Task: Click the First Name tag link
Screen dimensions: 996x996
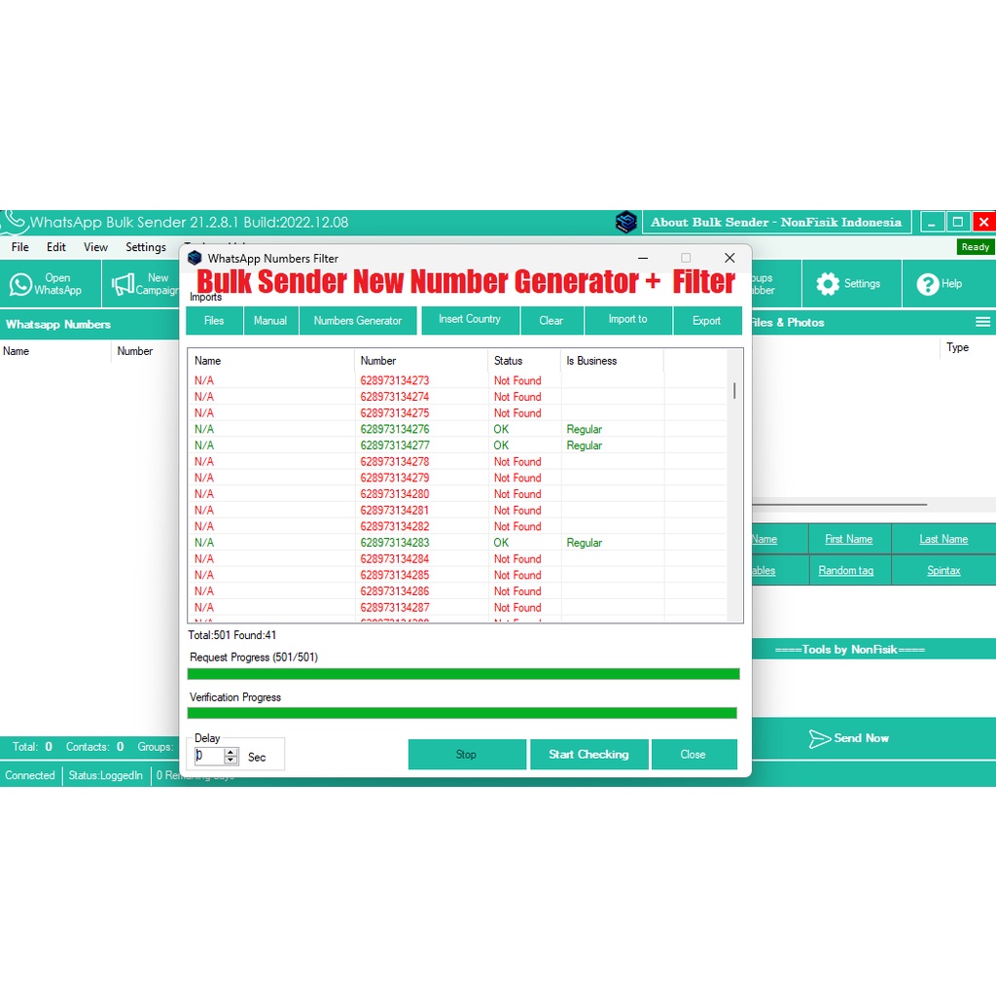Action: [848, 539]
